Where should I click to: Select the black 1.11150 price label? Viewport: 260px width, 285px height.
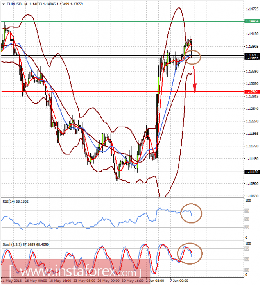[252, 172]
